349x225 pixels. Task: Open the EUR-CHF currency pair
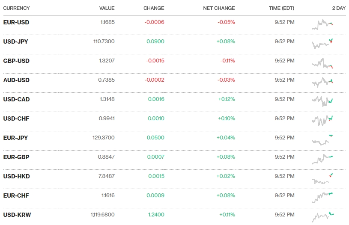point(16,195)
